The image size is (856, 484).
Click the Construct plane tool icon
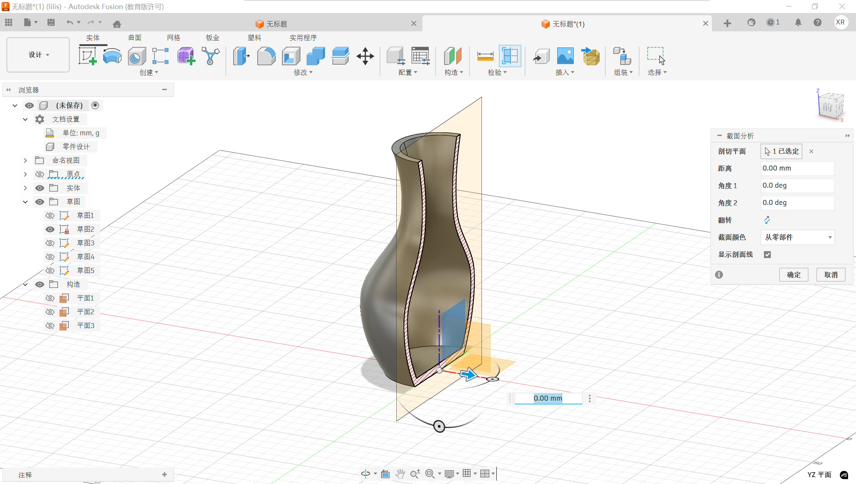(x=453, y=56)
